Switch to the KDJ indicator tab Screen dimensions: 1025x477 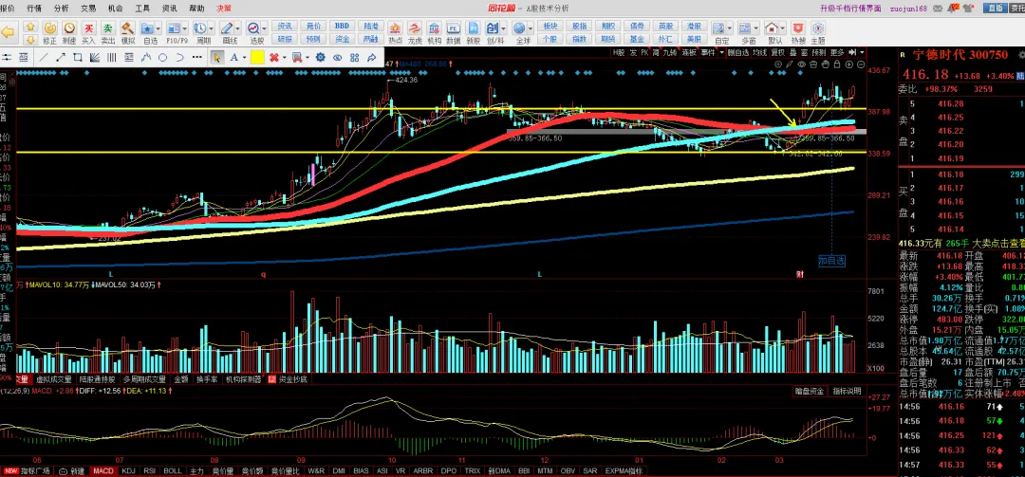129,470
